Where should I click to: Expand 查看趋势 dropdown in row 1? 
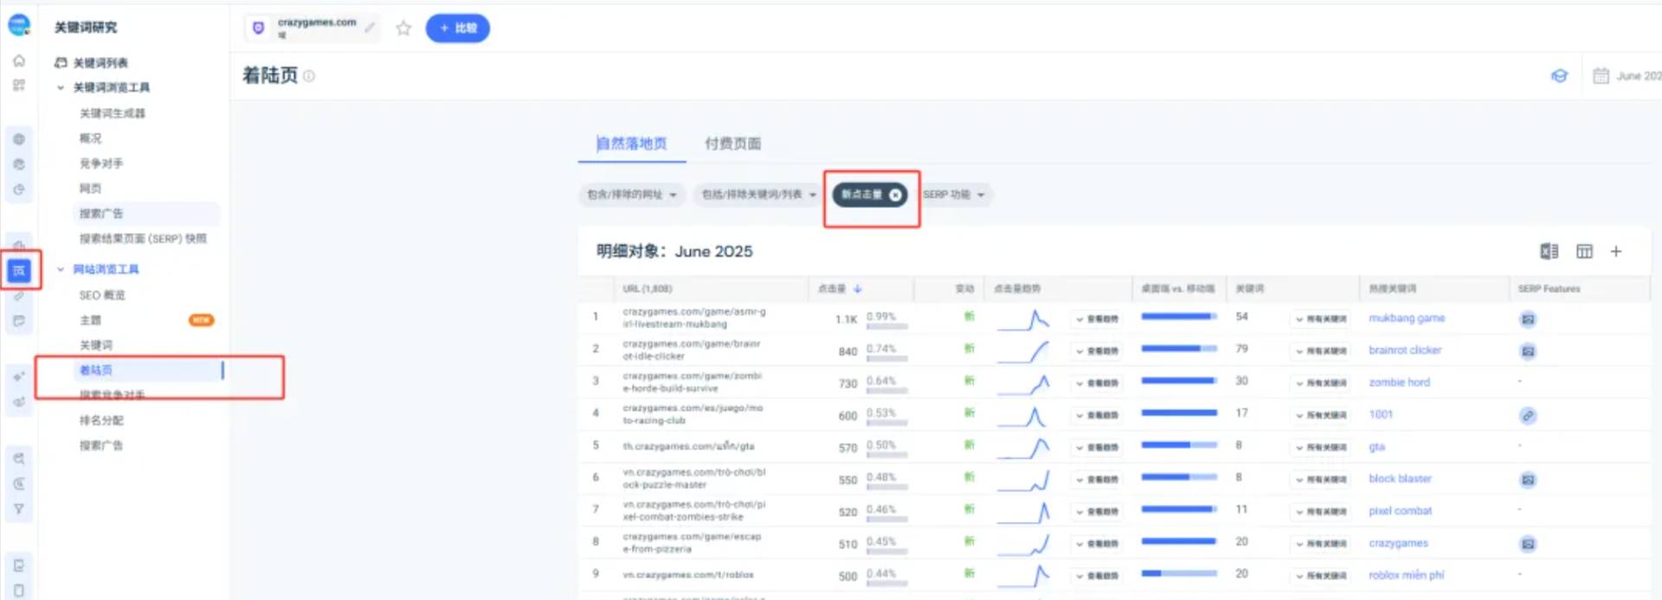(x=1097, y=319)
